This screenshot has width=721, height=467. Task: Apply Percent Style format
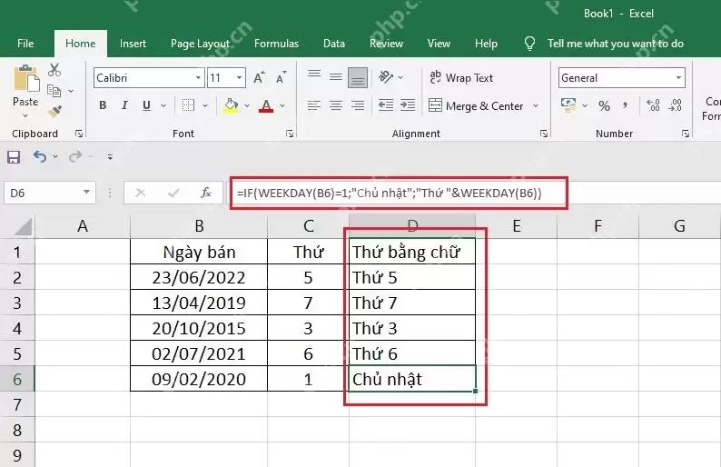604,105
